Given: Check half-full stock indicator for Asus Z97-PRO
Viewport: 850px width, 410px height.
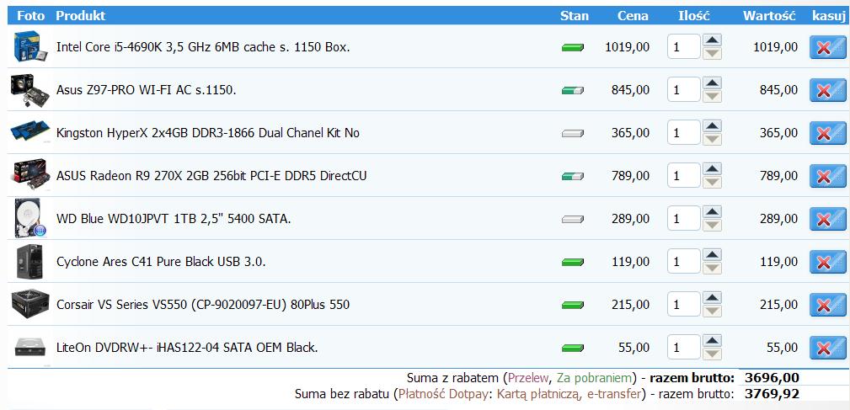Looking at the screenshot, I should click(573, 90).
